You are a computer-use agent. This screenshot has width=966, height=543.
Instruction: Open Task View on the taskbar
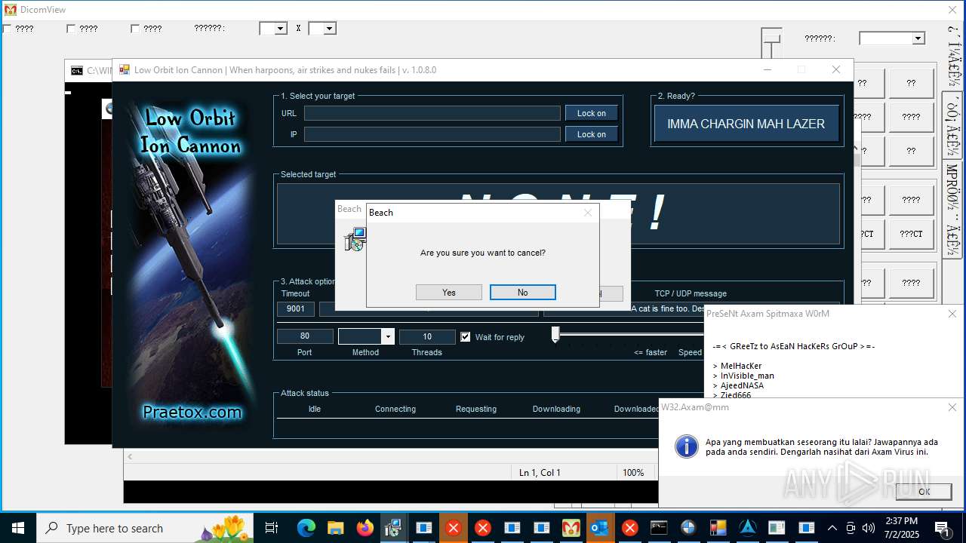point(272,528)
